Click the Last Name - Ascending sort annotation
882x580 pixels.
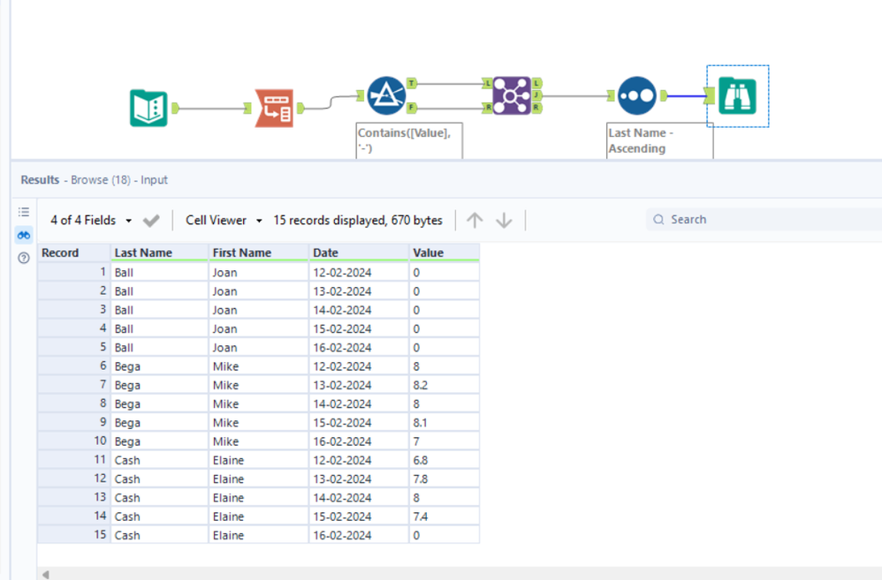tap(659, 140)
